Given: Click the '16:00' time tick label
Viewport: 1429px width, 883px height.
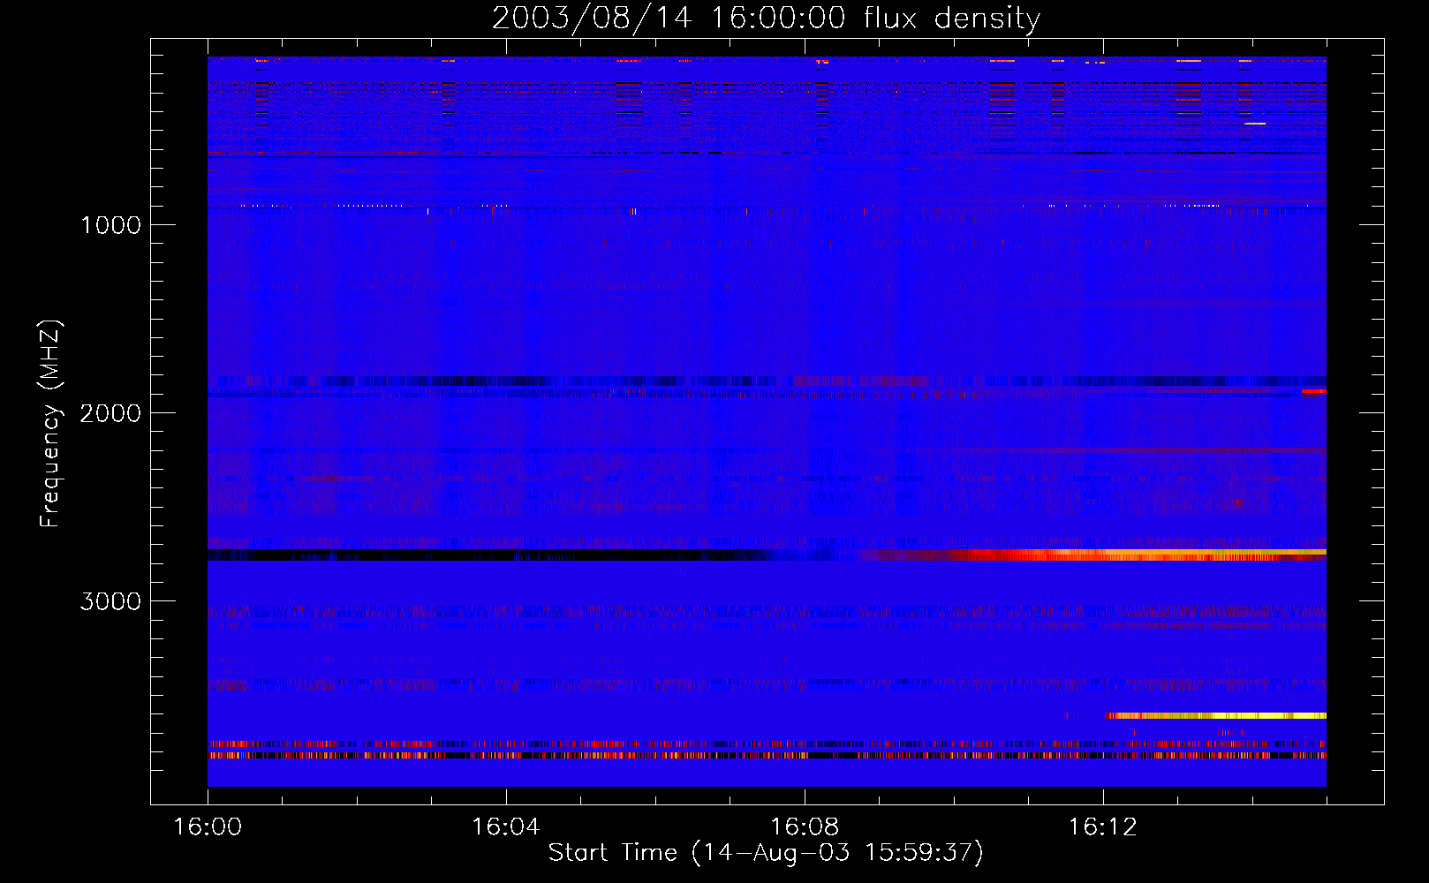Looking at the screenshot, I should pyautogui.click(x=208, y=827).
